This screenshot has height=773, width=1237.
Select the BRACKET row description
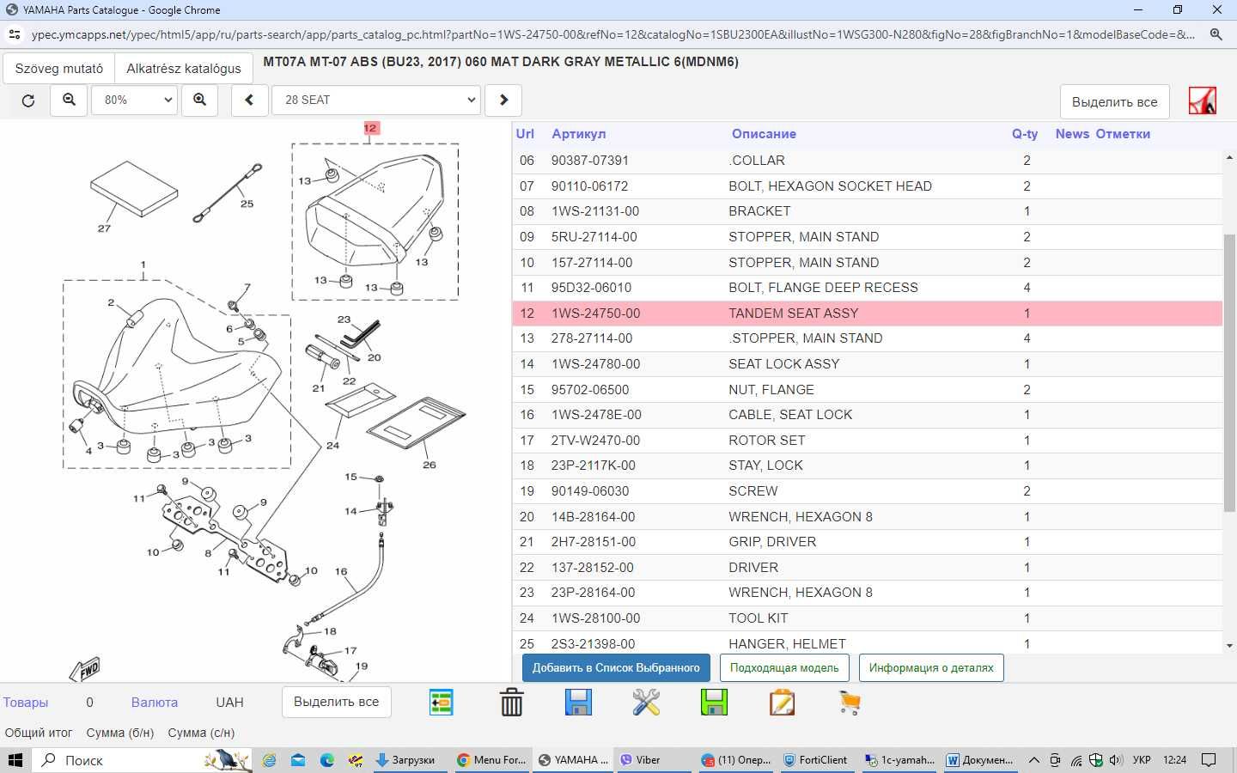click(x=759, y=211)
